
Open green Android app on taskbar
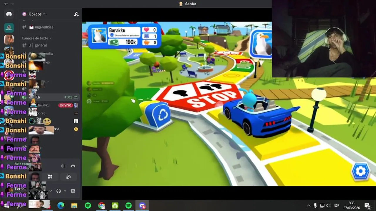(x=115, y=206)
